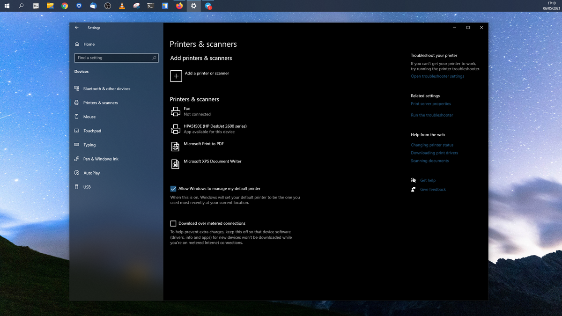This screenshot has height=316, width=562.
Task: Open troubleshooter settings link
Action: 437,76
